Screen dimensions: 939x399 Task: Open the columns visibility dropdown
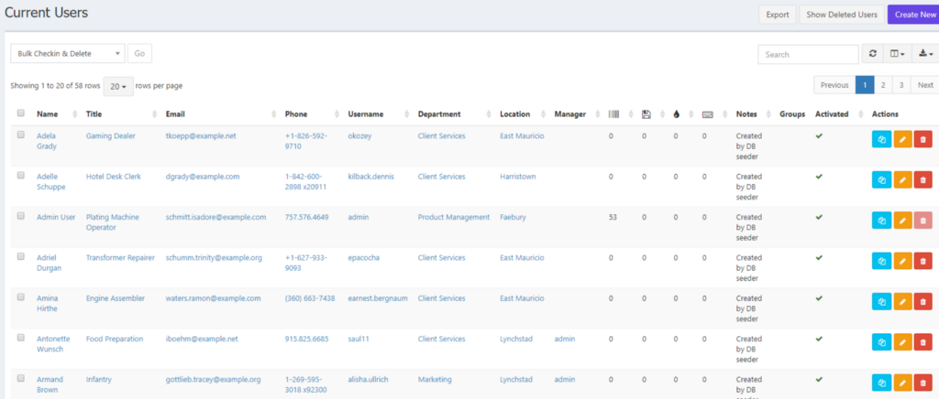click(898, 54)
